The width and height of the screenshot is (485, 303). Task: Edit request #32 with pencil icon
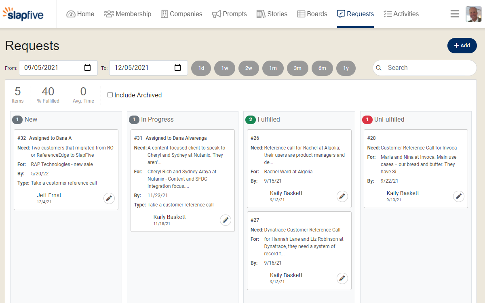[109, 198]
